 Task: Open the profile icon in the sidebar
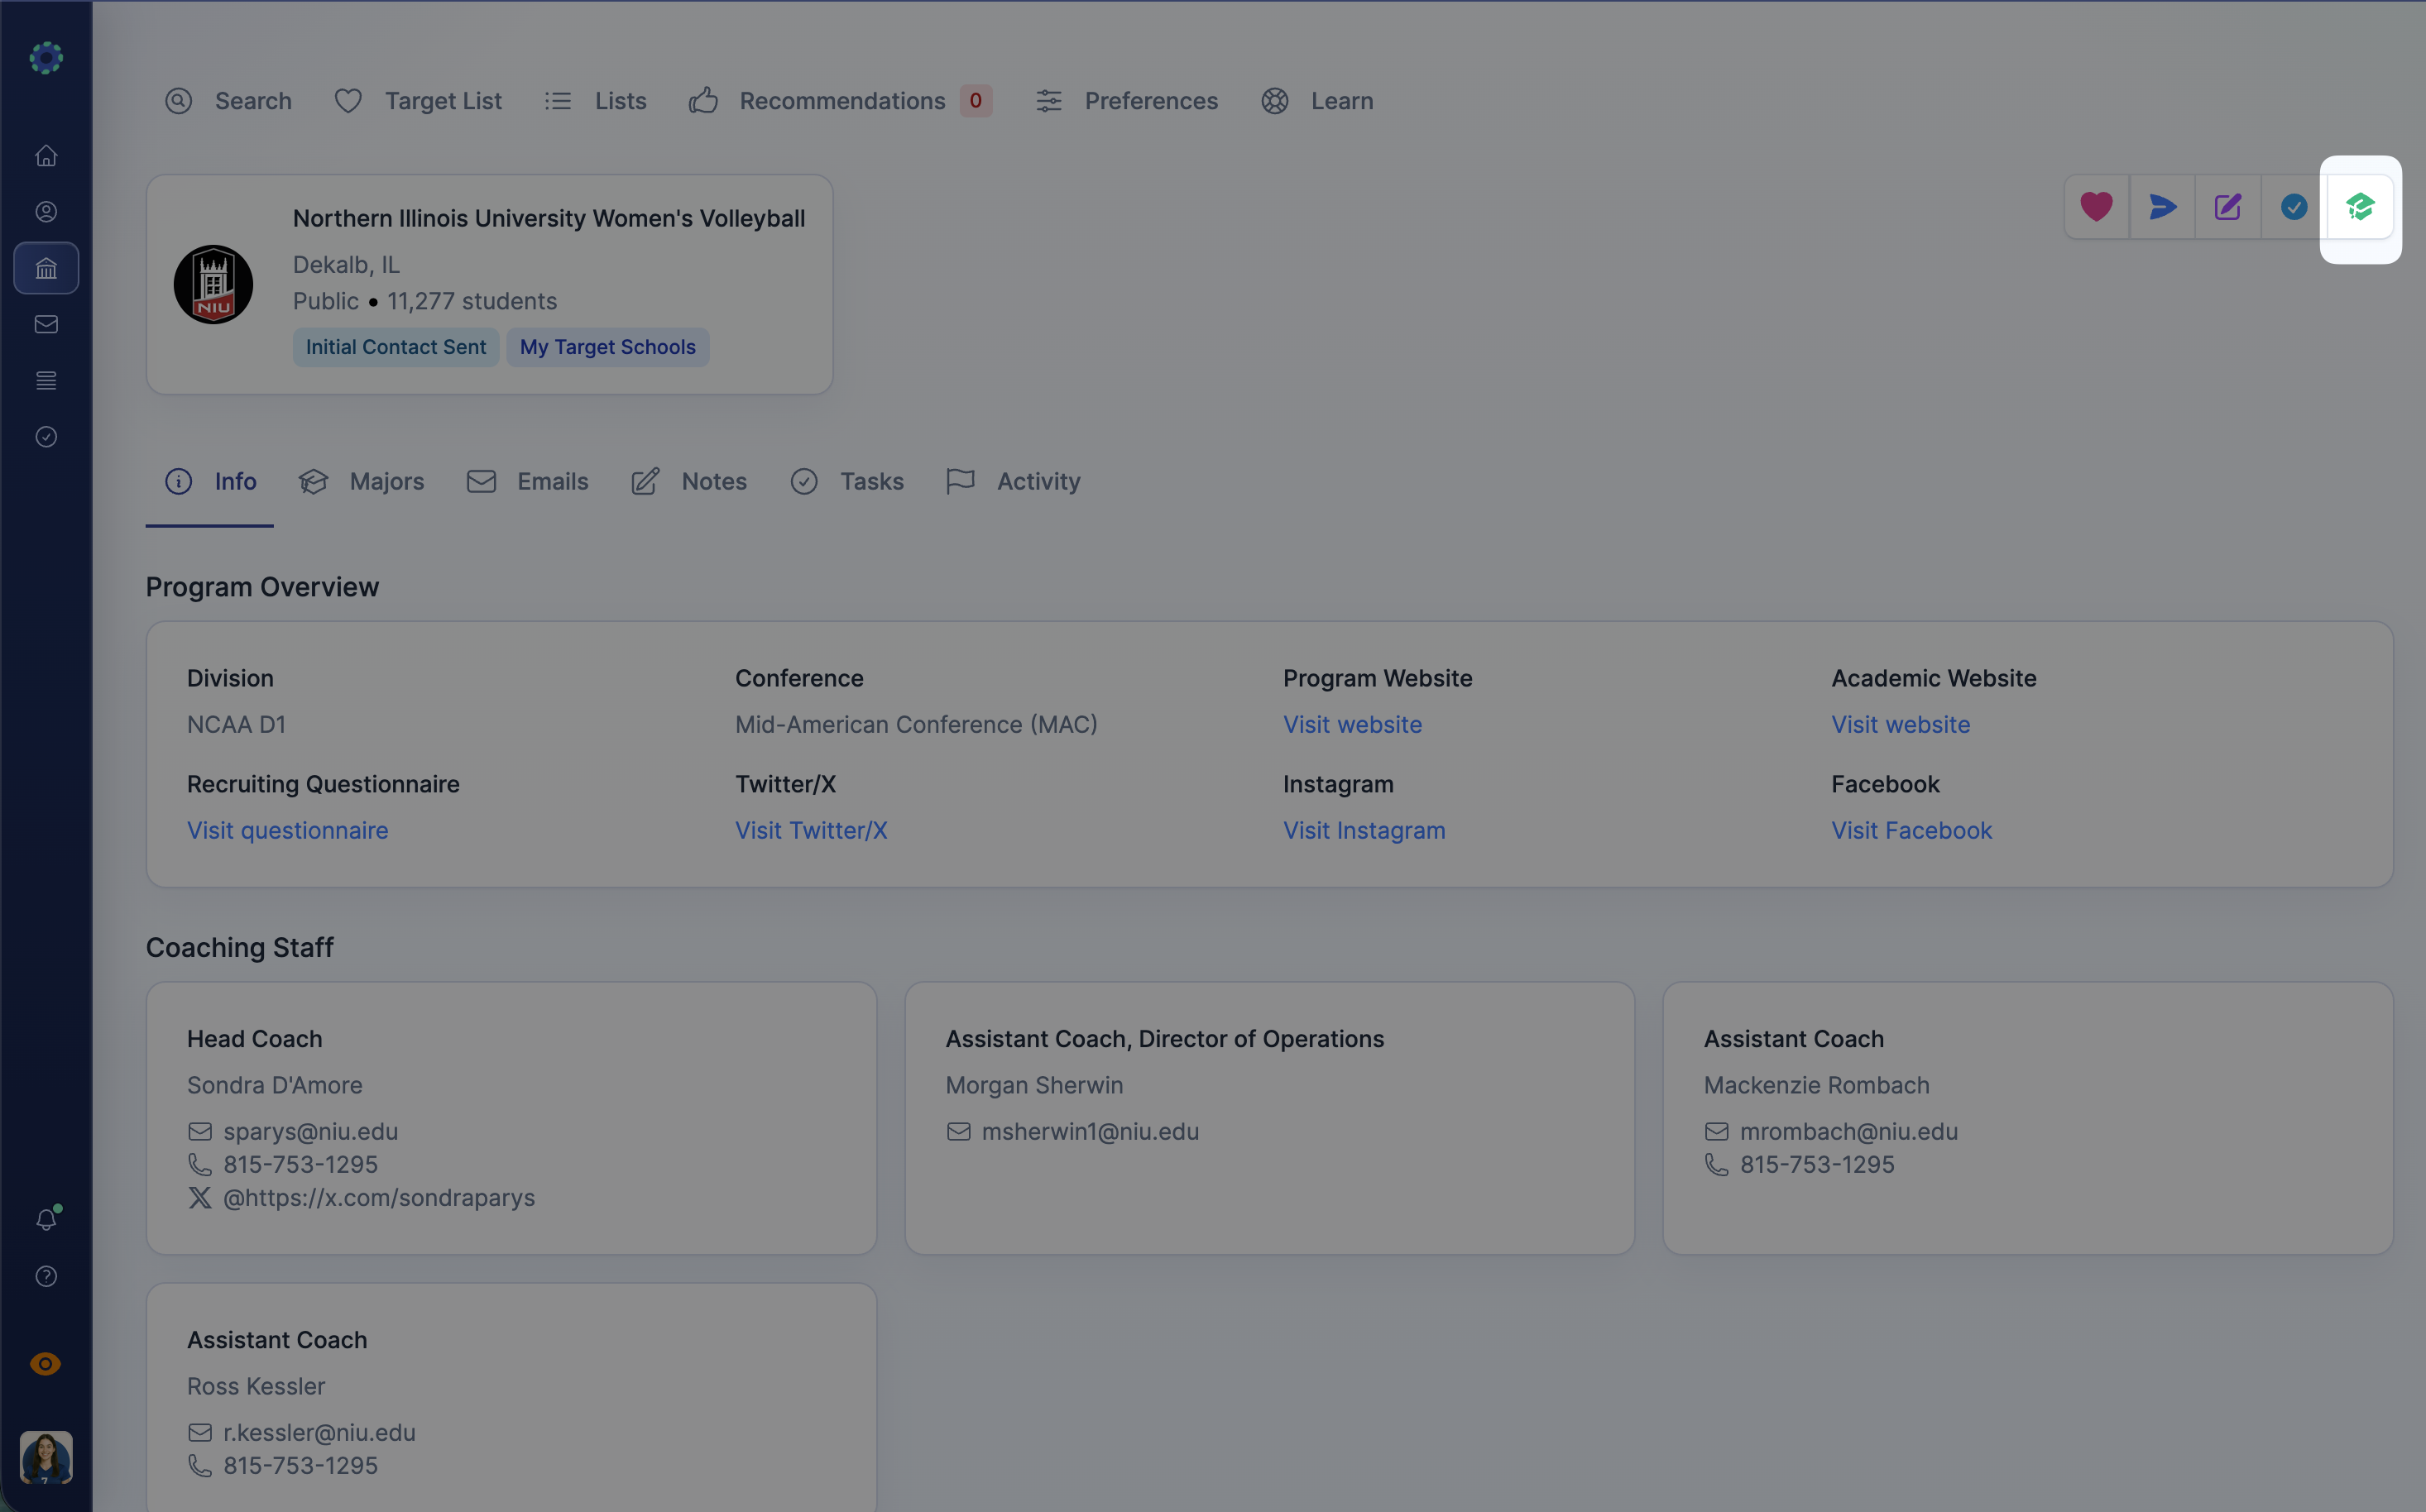(x=46, y=212)
